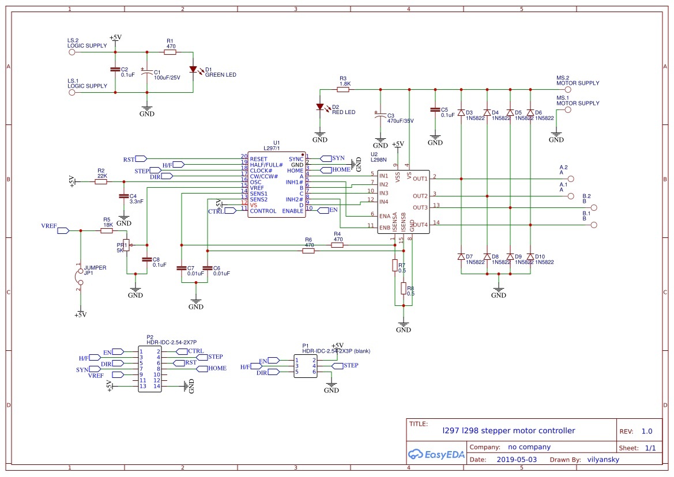Select the P1 HDR-IDC 2X3P header

(x=305, y=366)
